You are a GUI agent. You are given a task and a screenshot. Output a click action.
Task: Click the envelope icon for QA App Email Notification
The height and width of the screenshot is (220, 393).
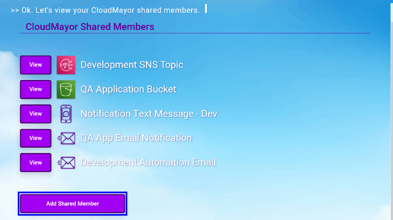(x=66, y=138)
